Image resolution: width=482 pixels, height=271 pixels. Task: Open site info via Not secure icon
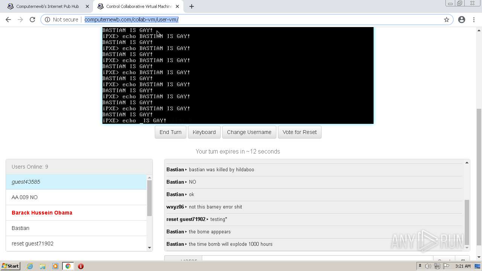pyautogui.click(x=47, y=20)
